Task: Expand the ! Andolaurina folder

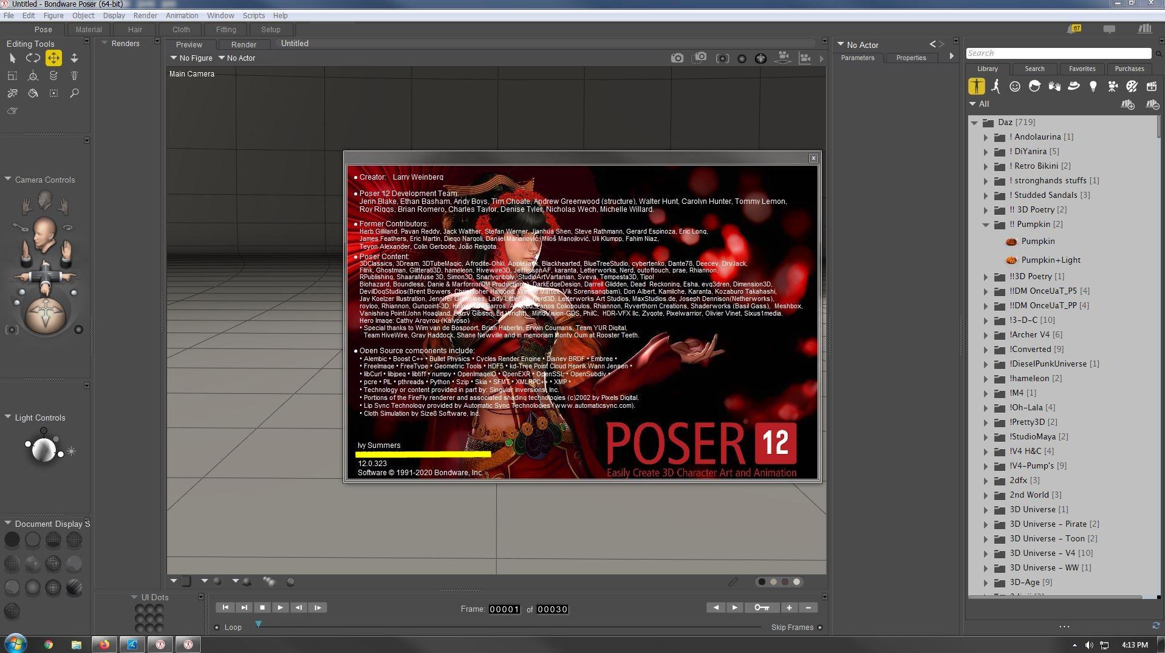Action: point(986,137)
